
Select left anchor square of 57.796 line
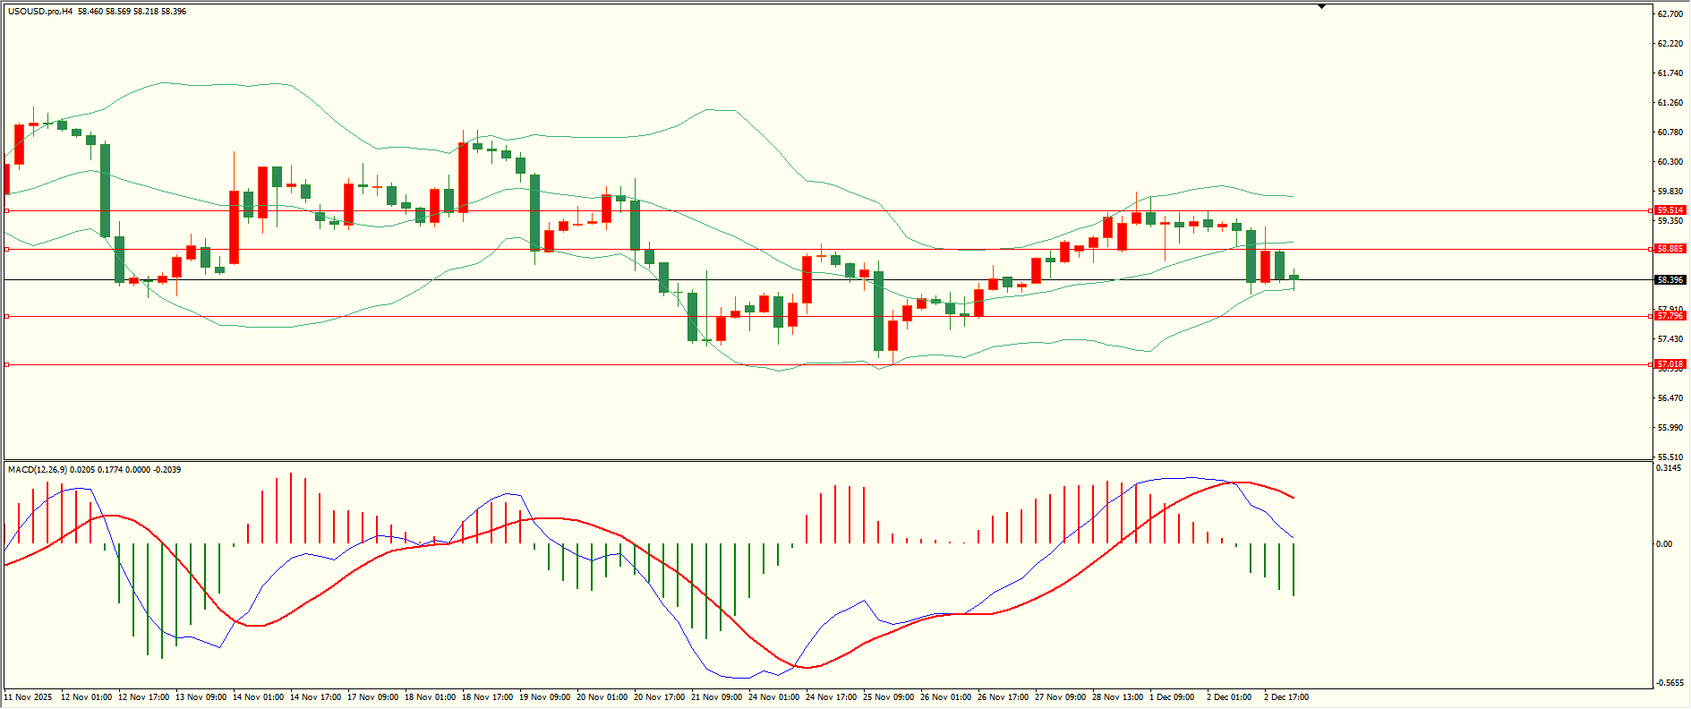[x=7, y=316]
